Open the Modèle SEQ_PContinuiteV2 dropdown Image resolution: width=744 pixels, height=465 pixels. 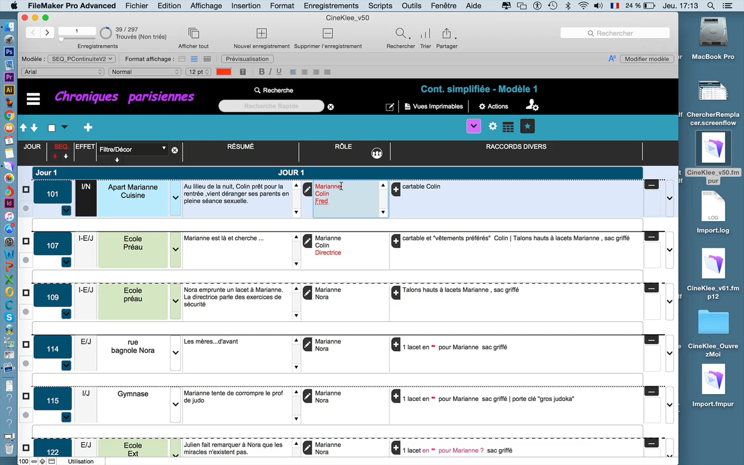tap(82, 59)
